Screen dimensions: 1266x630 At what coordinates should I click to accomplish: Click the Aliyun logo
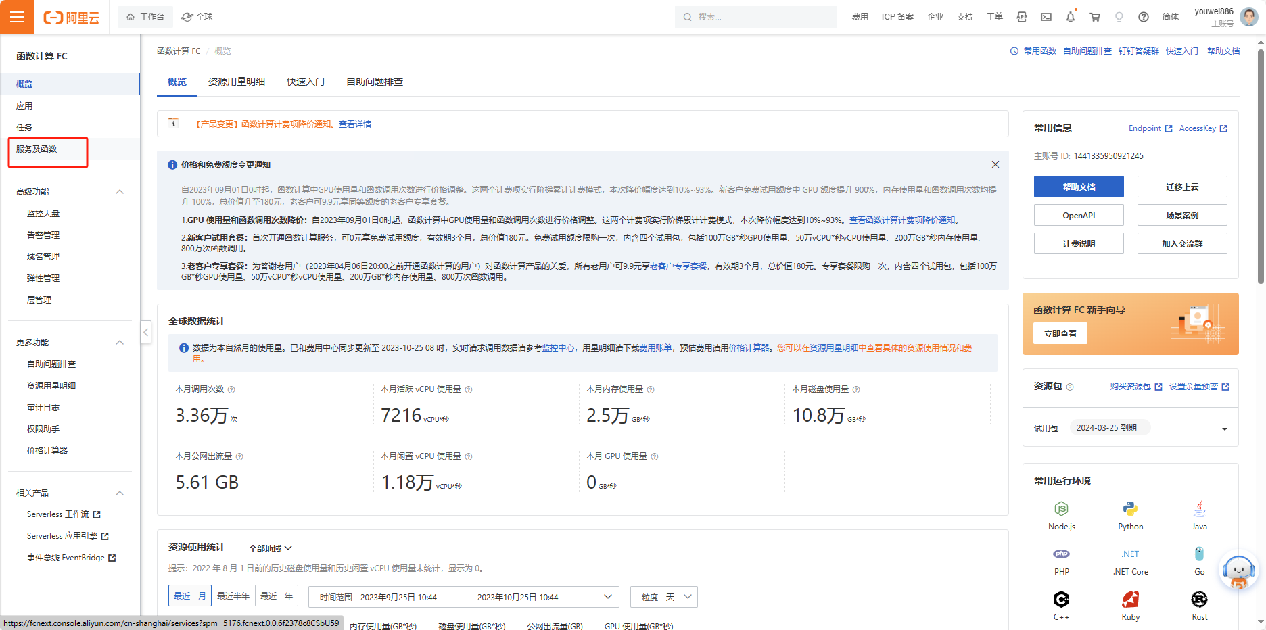(x=71, y=18)
